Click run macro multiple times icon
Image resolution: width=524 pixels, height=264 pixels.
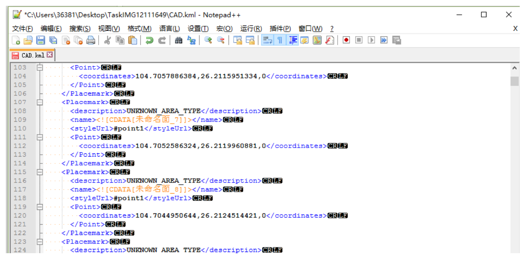click(x=384, y=40)
